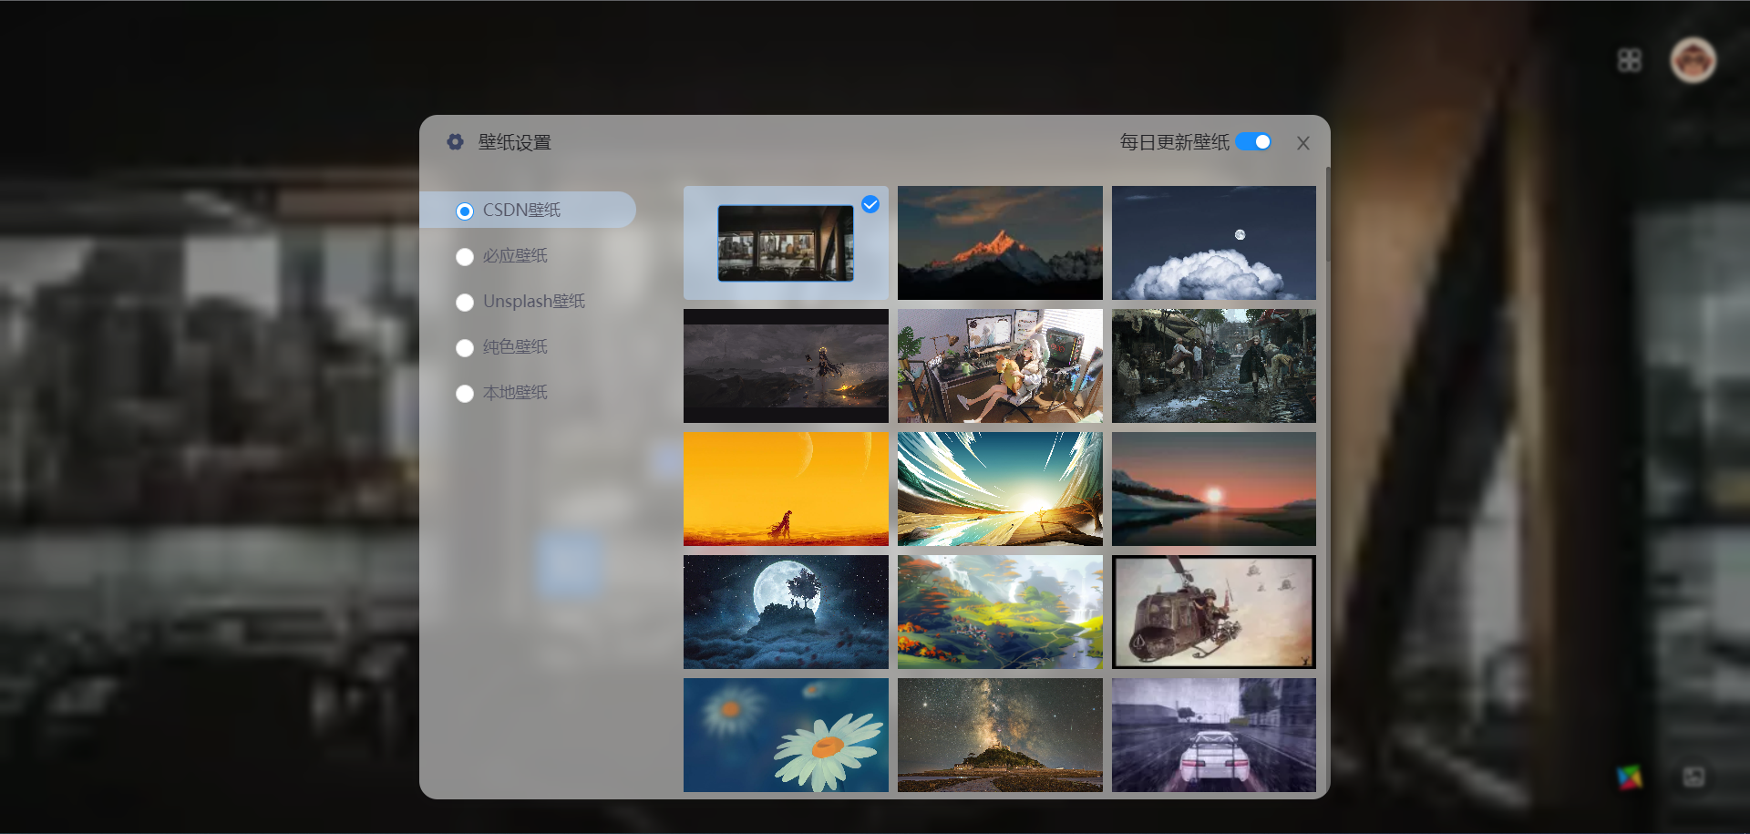Viewport: 1750px width, 834px height.
Task: Open the user avatar profile picture
Action: 1693,60
